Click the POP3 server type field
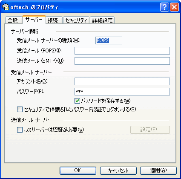The height and width of the screenshot is (179, 181). click(x=109, y=40)
